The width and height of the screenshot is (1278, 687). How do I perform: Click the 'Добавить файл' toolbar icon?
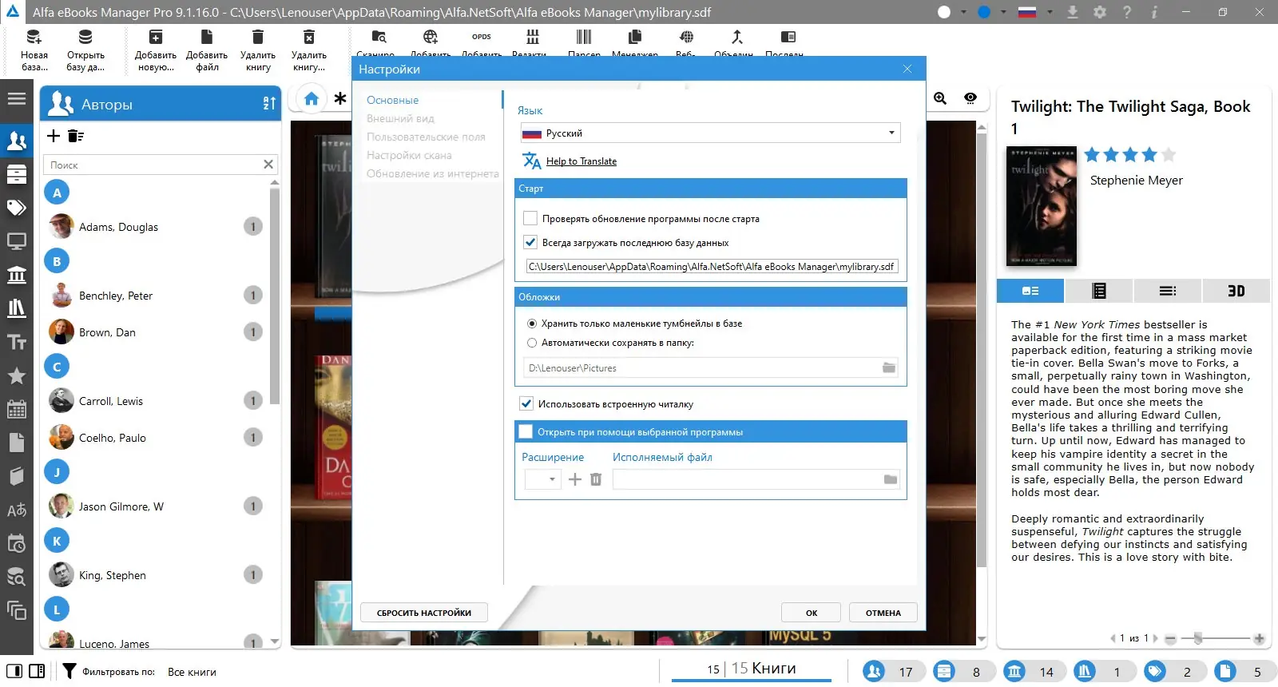207,50
